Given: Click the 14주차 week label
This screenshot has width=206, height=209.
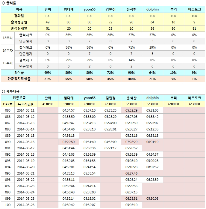Looking at the screenshot, I should point(8,50).
